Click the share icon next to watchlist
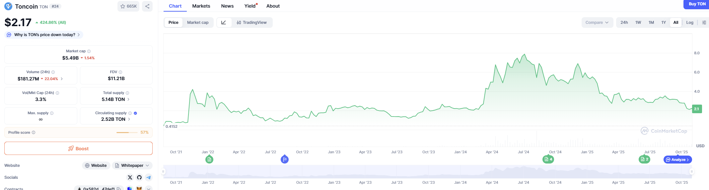This screenshot has height=190, width=709. tap(147, 6)
